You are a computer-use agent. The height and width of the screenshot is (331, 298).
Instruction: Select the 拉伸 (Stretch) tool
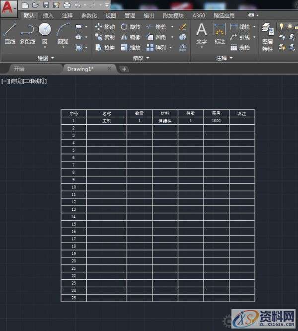click(105, 48)
